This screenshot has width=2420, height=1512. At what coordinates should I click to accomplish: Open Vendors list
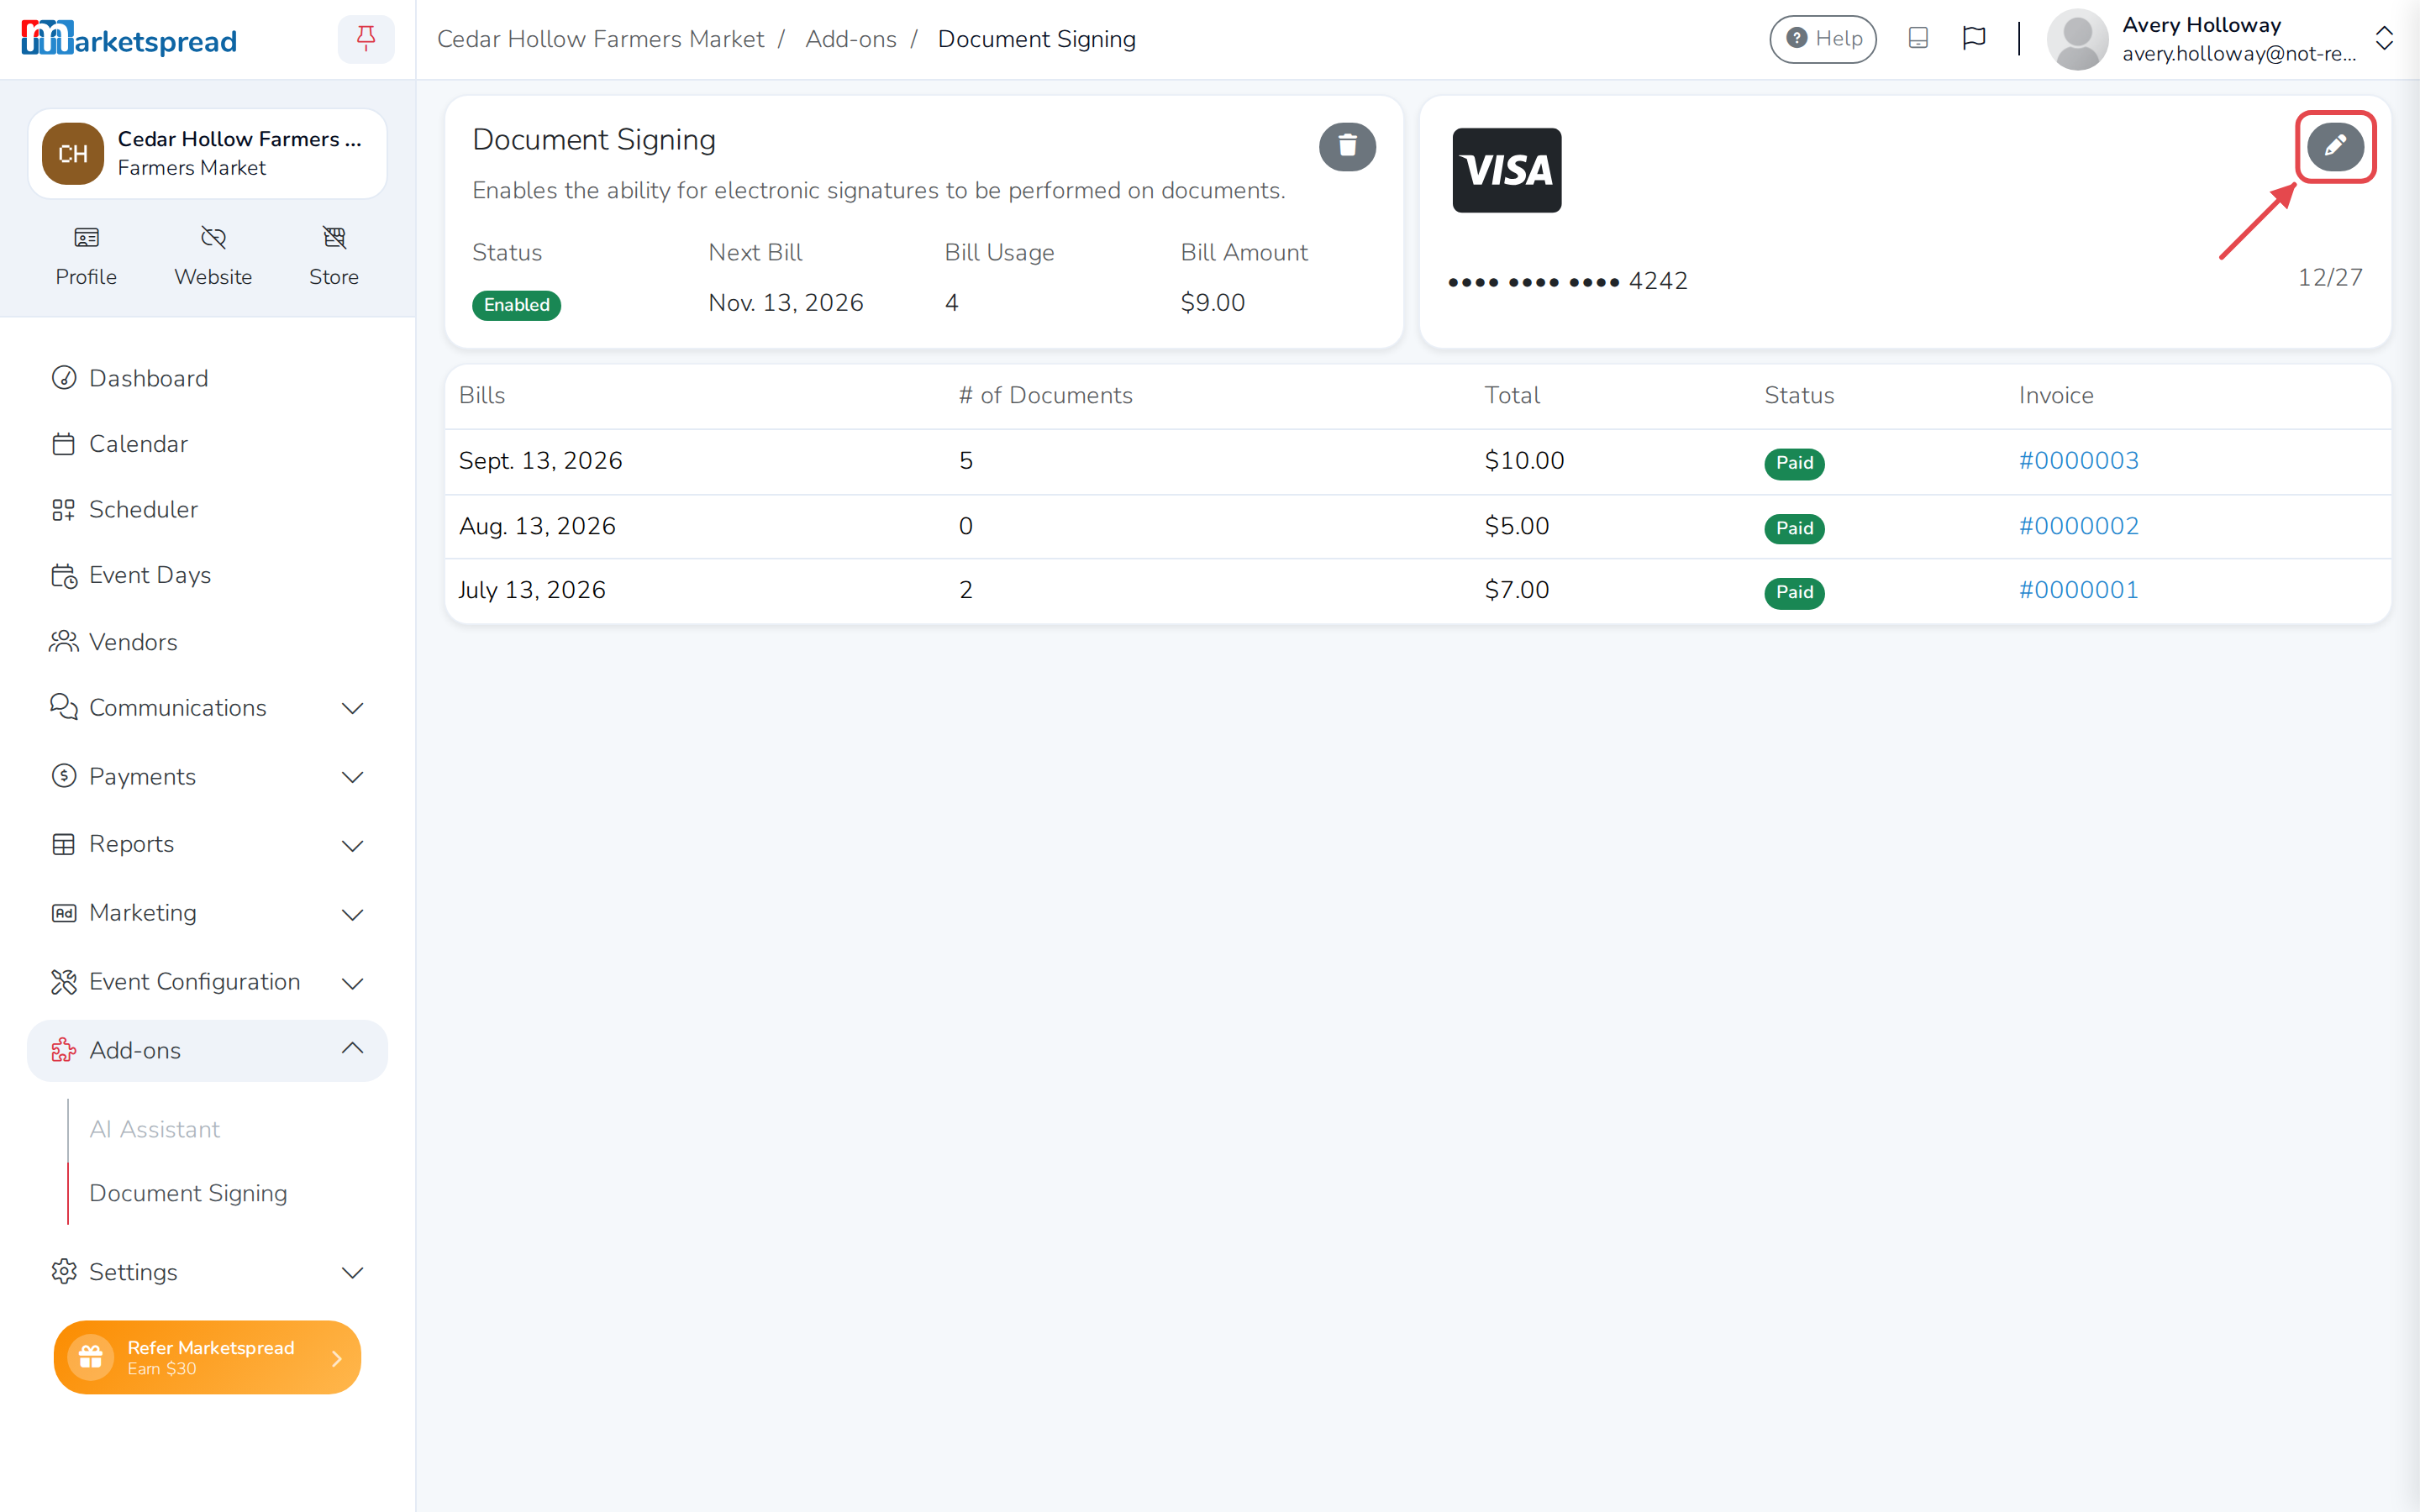pos(207,642)
